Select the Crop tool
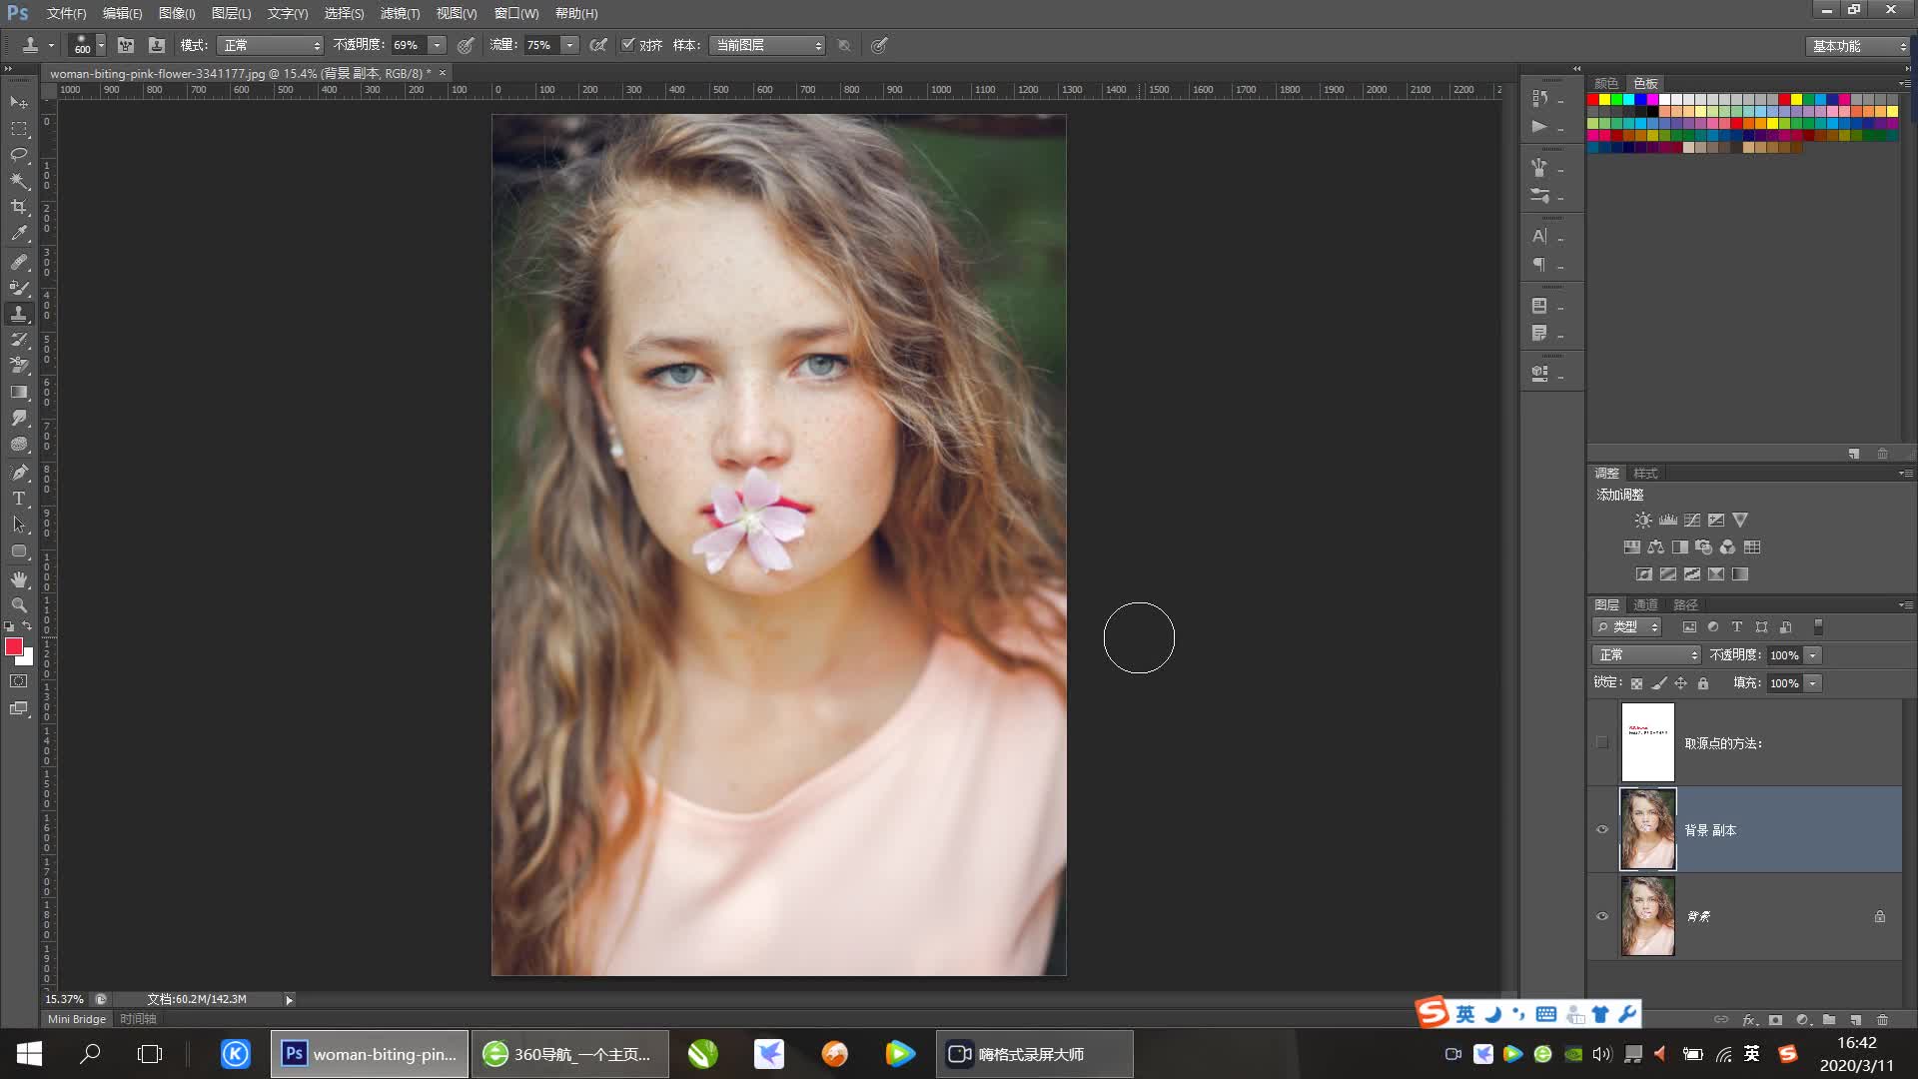 pos(19,207)
